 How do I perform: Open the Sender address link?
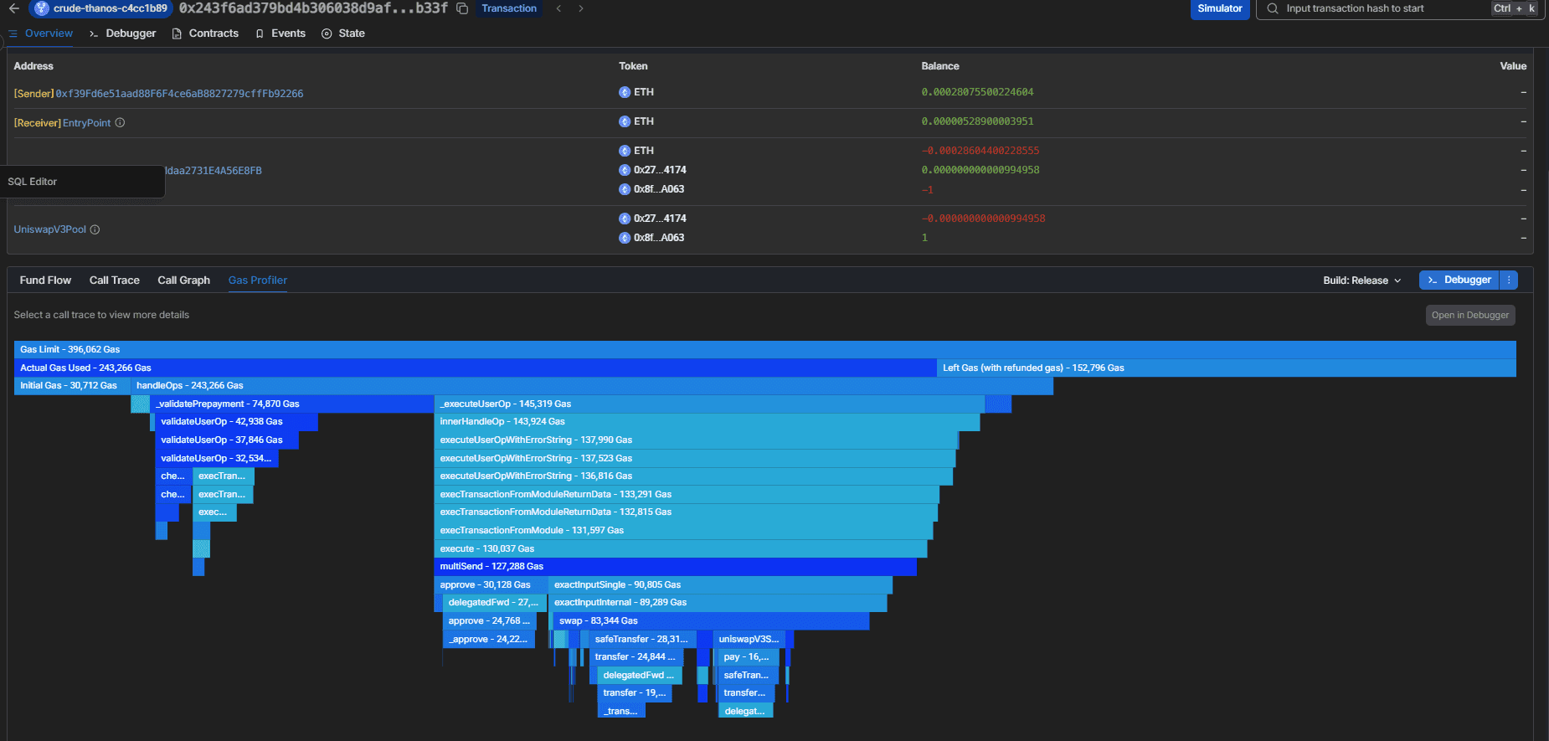[x=179, y=94]
